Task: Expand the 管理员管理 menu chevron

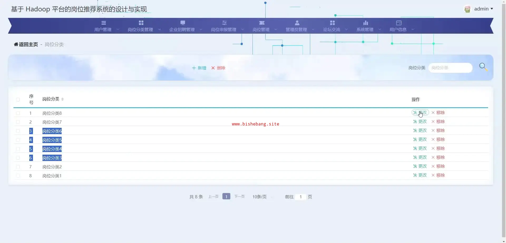Action: 313,29
